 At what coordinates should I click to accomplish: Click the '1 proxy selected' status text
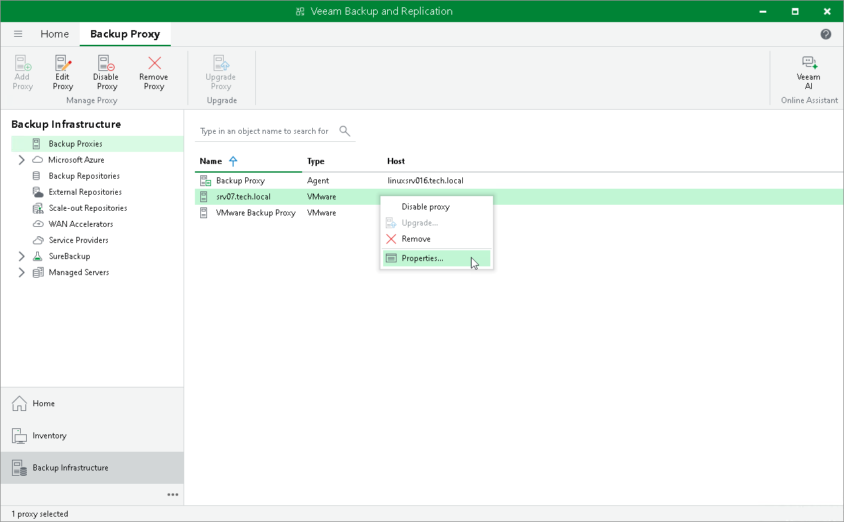[40, 514]
